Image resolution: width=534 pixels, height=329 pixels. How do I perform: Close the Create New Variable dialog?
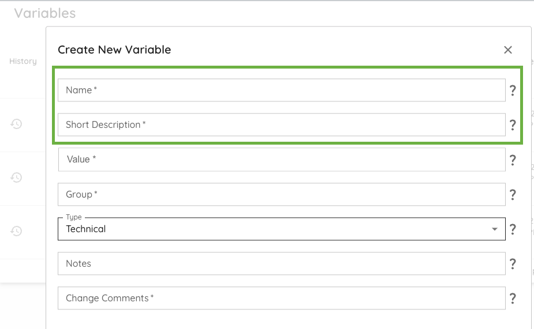508,50
